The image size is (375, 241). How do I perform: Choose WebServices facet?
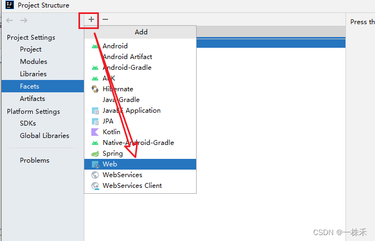(x=140, y=175)
